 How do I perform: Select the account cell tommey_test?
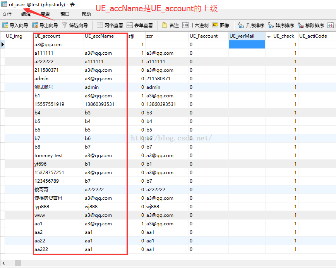tap(58, 156)
